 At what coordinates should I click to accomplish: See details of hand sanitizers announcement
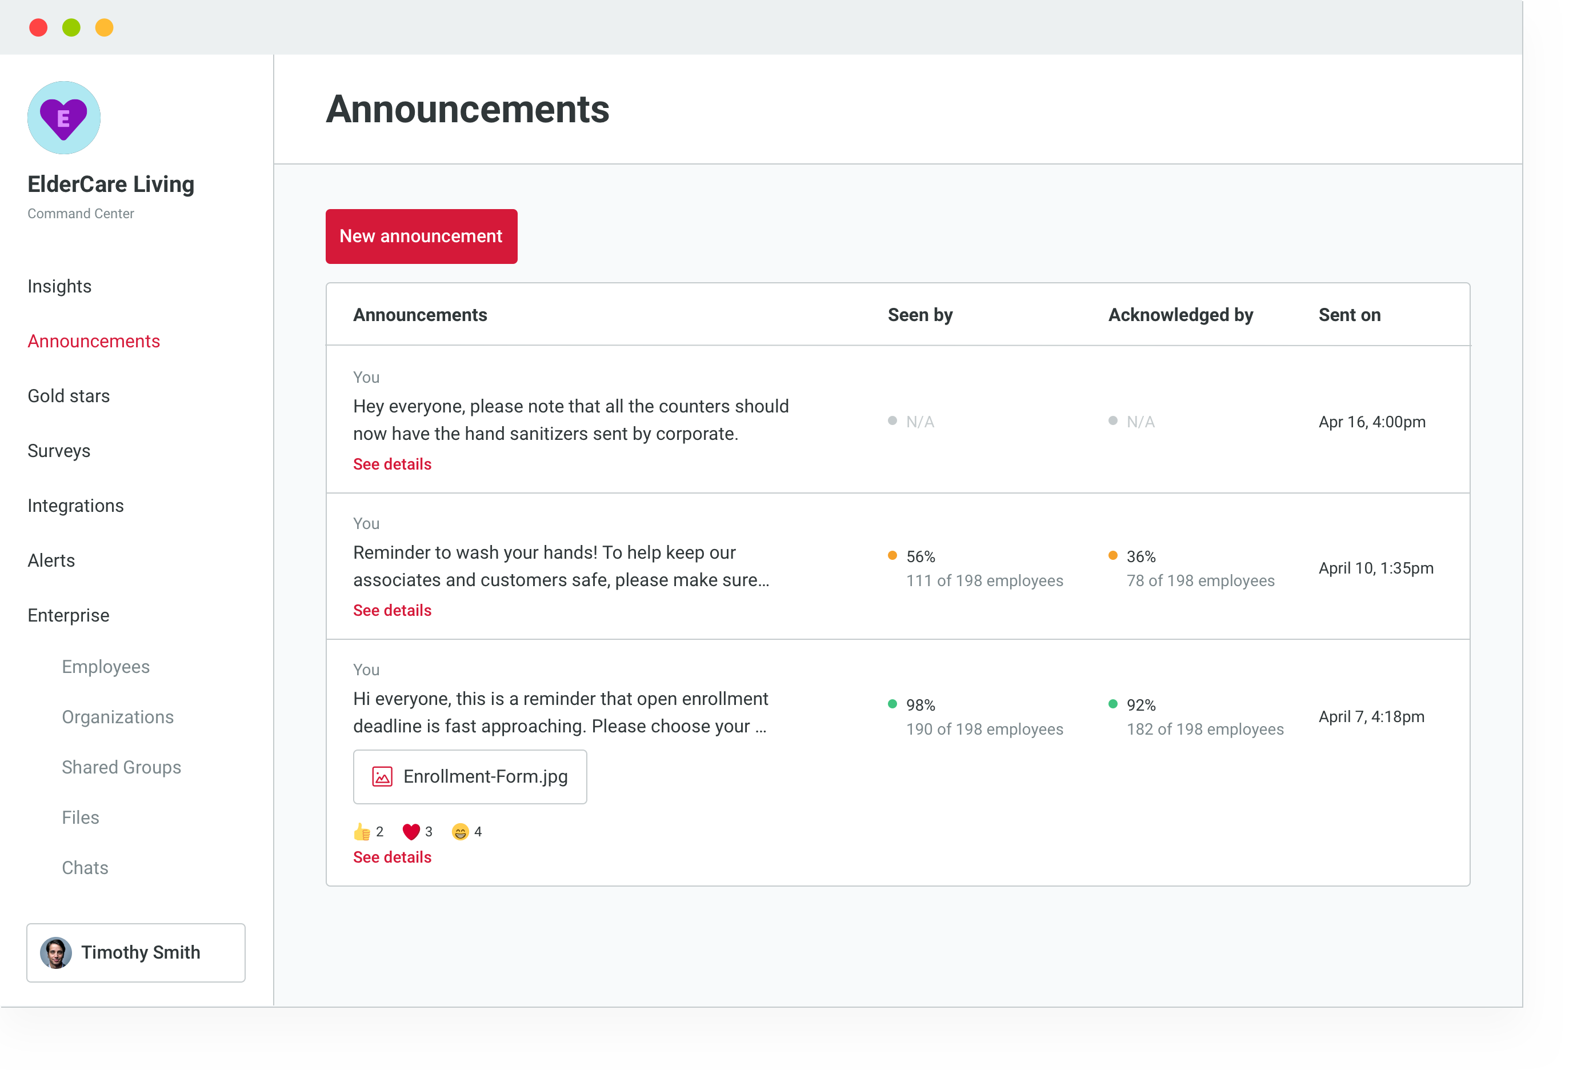pos(392,464)
